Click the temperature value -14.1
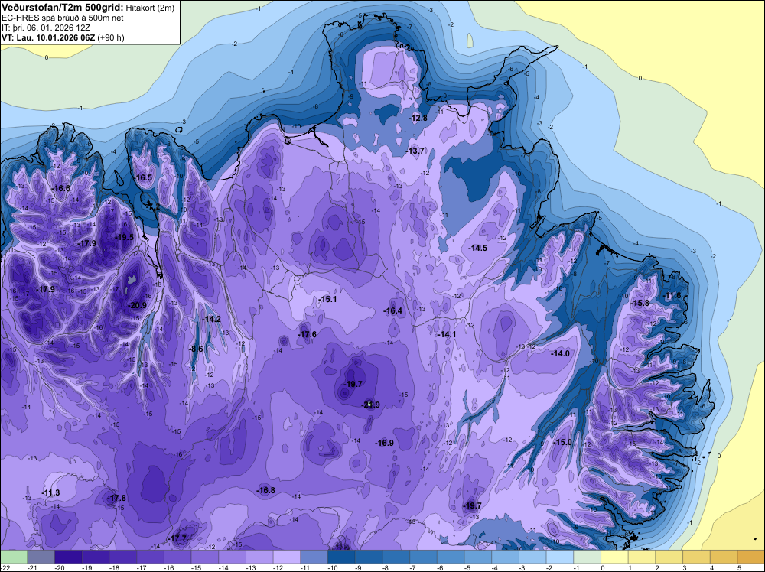 [x=447, y=334]
